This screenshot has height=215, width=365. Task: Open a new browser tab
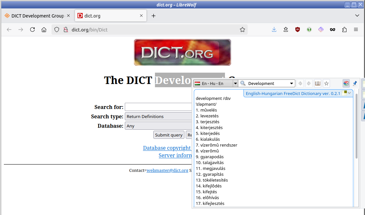154,16
